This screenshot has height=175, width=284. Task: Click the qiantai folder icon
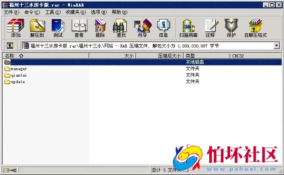(7, 75)
